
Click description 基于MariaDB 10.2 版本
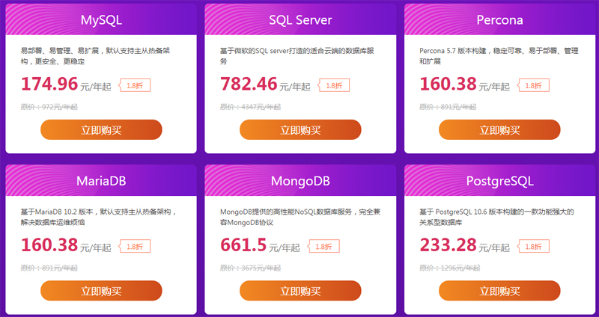click(x=99, y=217)
